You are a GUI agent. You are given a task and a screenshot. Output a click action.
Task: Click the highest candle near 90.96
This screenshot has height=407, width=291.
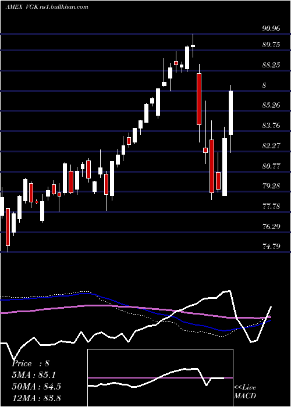(x=193, y=46)
